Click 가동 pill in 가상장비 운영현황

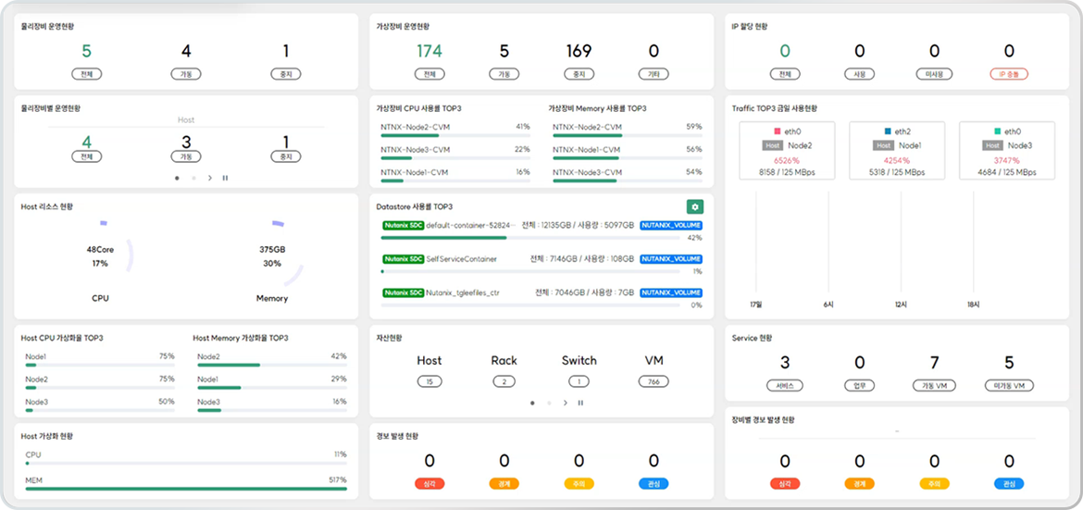click(504, 74)
